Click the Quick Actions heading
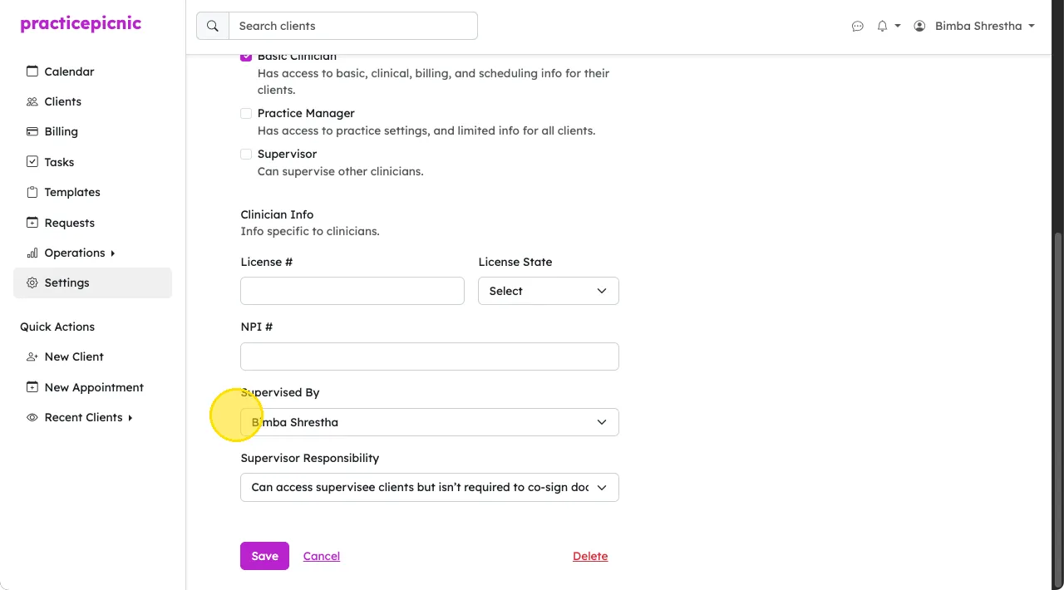Screen dimensions: 1064x590 pos(57,327)
